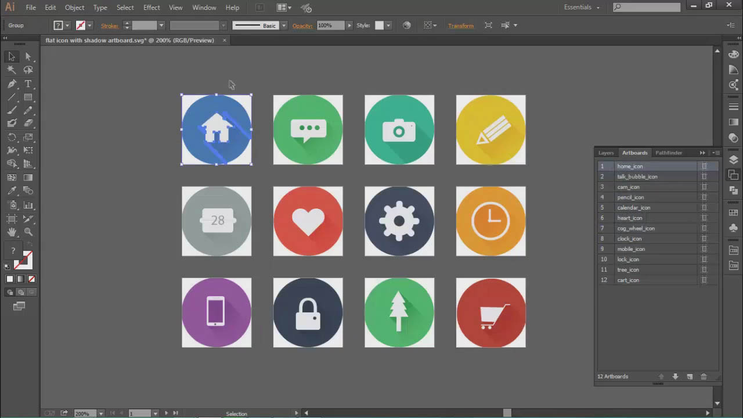Toggle Color fill mode button
The width and height of the screenshot is (743, 418).
pyautogui.click(x=10, y=279)
